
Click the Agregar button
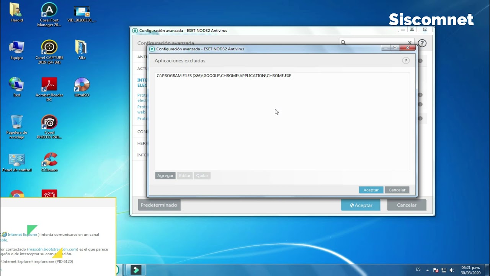click(x=165, y=176)
